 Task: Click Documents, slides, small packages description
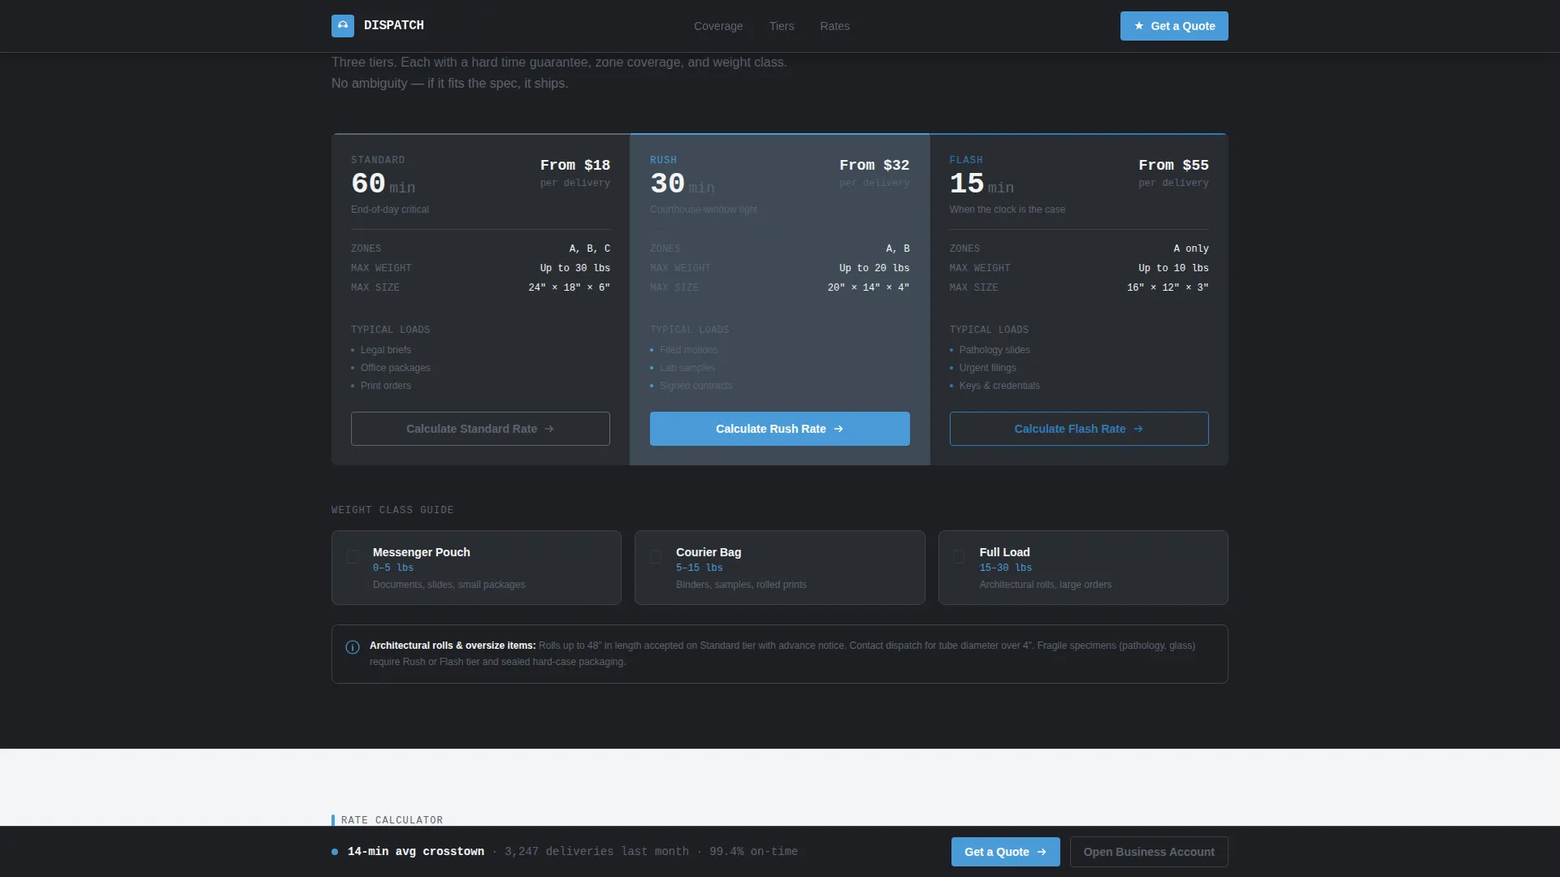point(449,585)
